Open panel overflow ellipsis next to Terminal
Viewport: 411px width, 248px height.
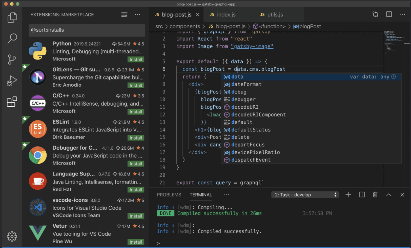click(226, 195)
